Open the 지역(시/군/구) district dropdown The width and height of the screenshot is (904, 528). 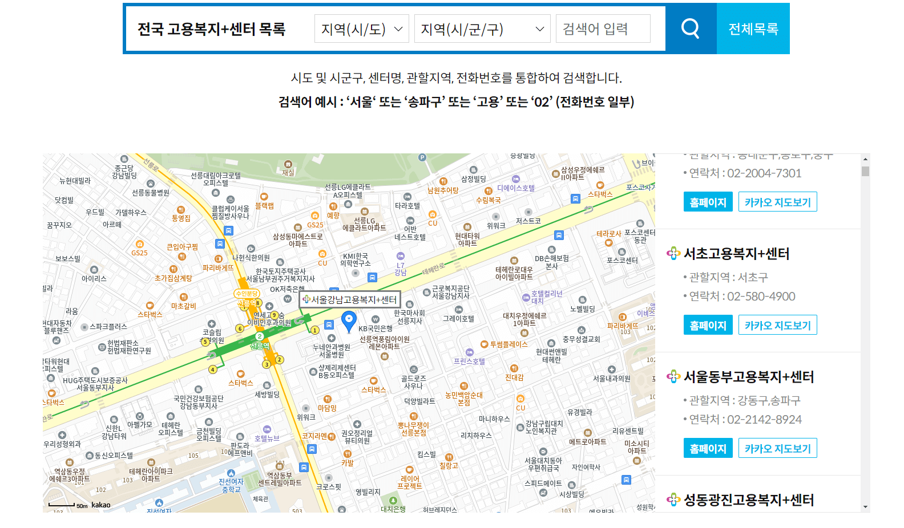tap(482, 29)
